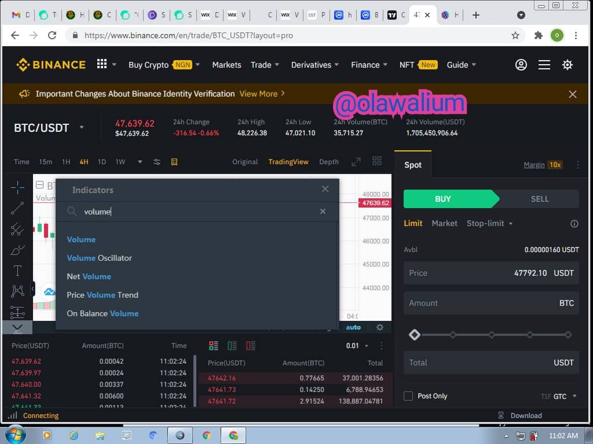Show both buy and sell orders view
Screen dimensions: 593x444
click(x=213, y=346)
